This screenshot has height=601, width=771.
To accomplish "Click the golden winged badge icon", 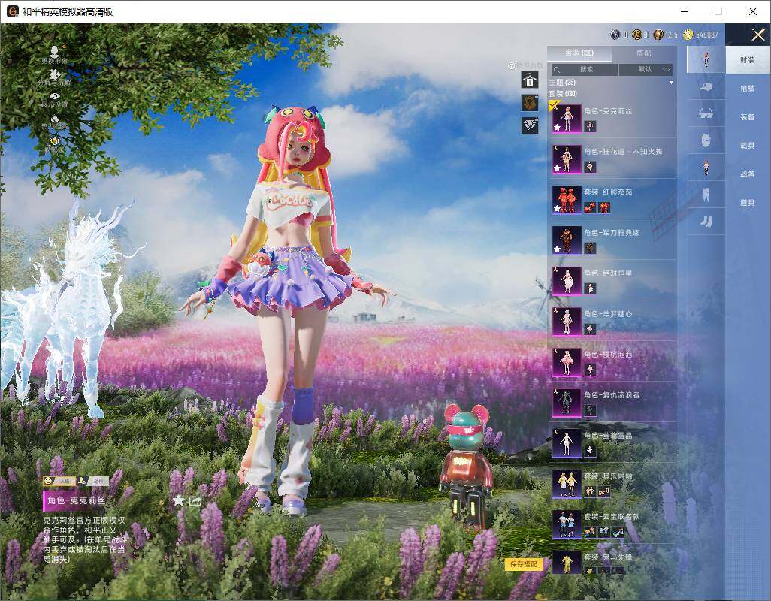I will [55, 141].
